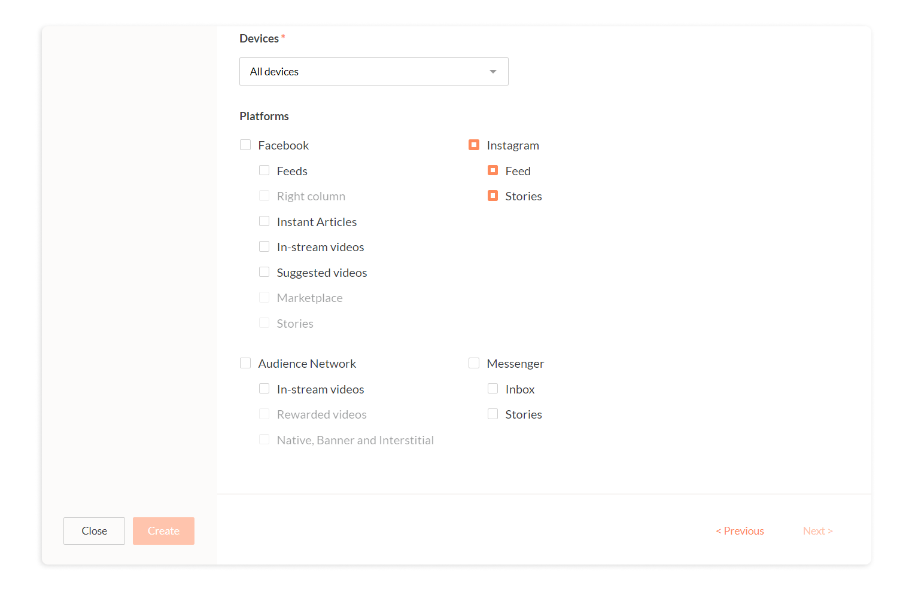Select Messenger Inbox placement

(492, 389)
